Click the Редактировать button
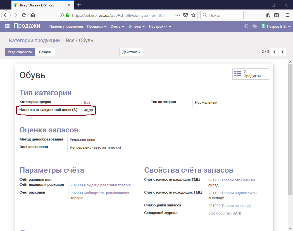 tap(20, 52)
